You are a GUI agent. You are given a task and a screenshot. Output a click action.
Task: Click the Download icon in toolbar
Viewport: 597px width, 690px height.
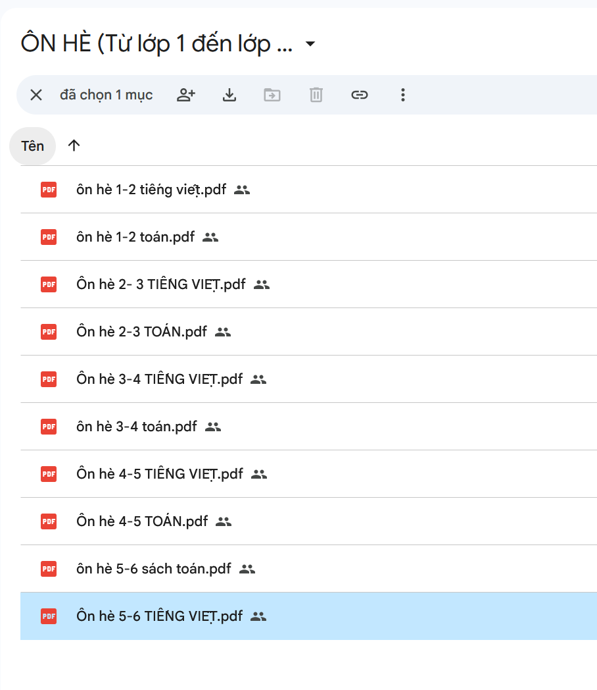coord(229,95)
